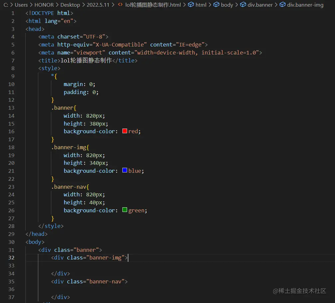
Task: Click the 'html' symbol breadcrumb
Action: pyautogui.click(x=201, y=5)
